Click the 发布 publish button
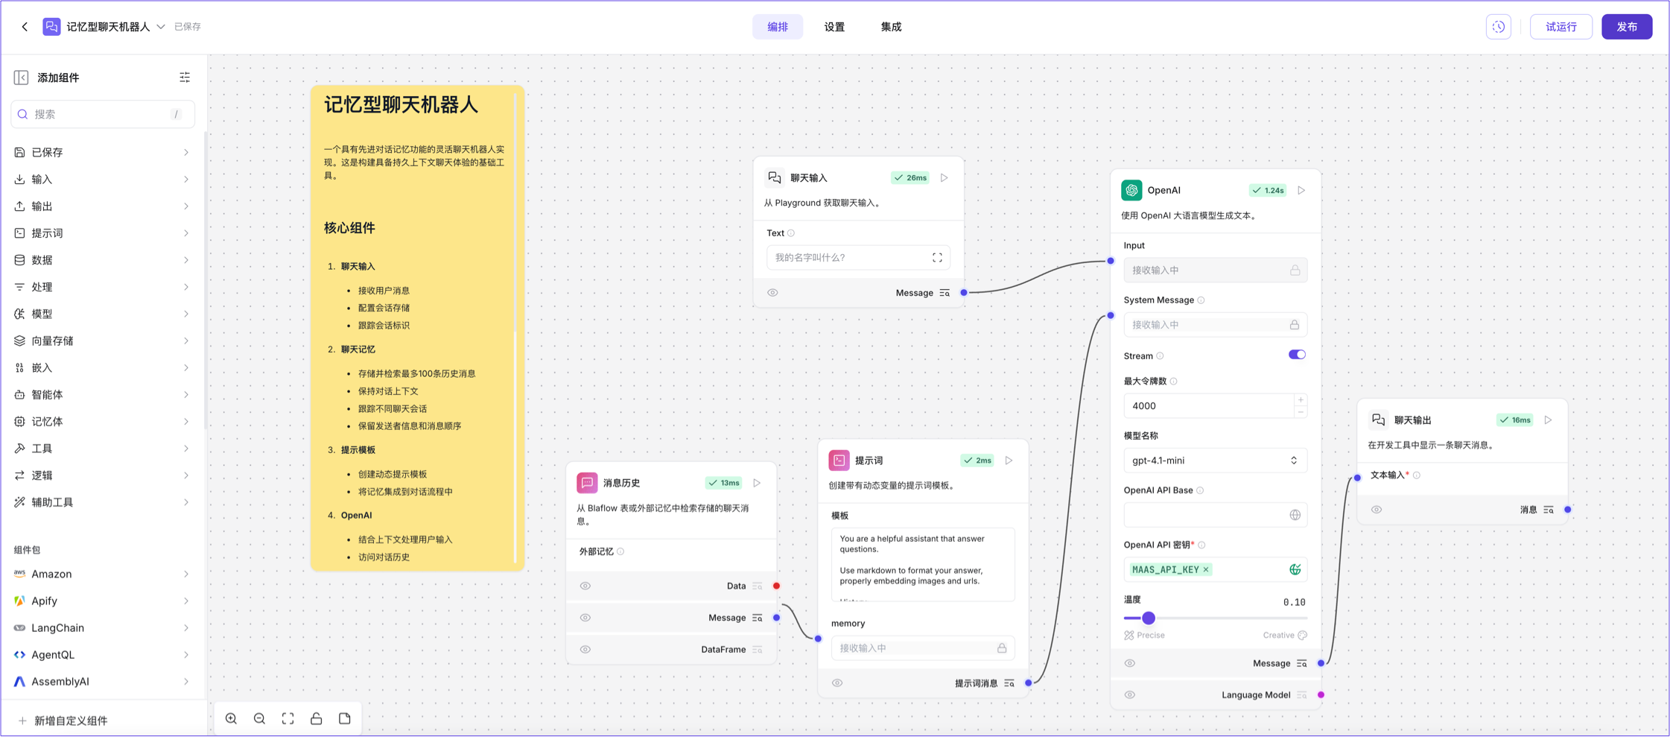The height and width of the screenshot is (737, 1670). 1627,27
